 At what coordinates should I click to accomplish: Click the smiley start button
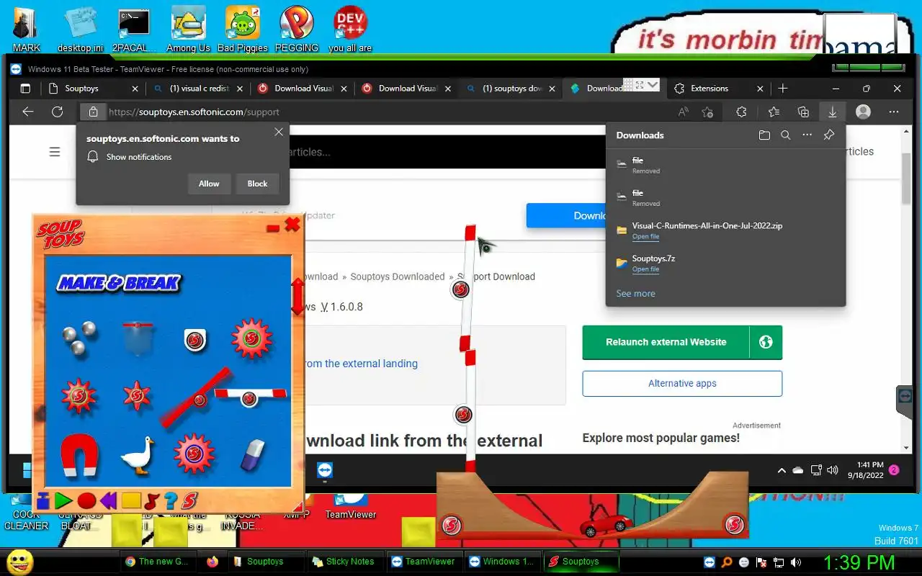[19, 562]
